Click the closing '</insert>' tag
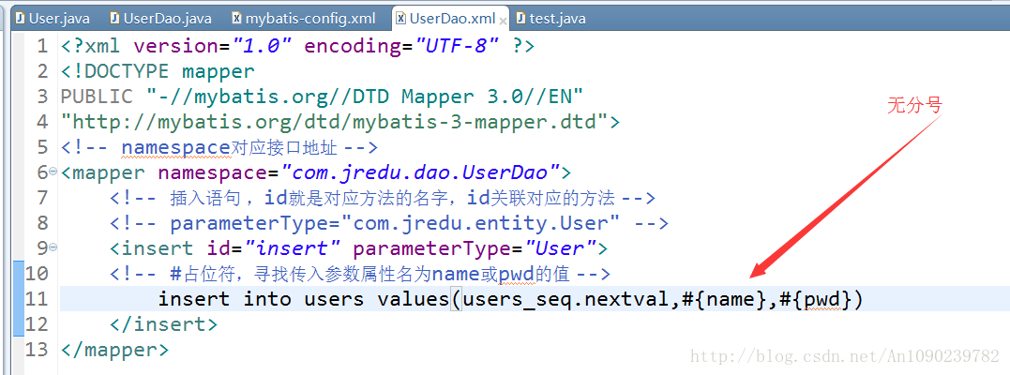This screenshot has height=375, width=1010. (163, 324)
